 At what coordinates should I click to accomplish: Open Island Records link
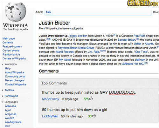click(65, 52)
